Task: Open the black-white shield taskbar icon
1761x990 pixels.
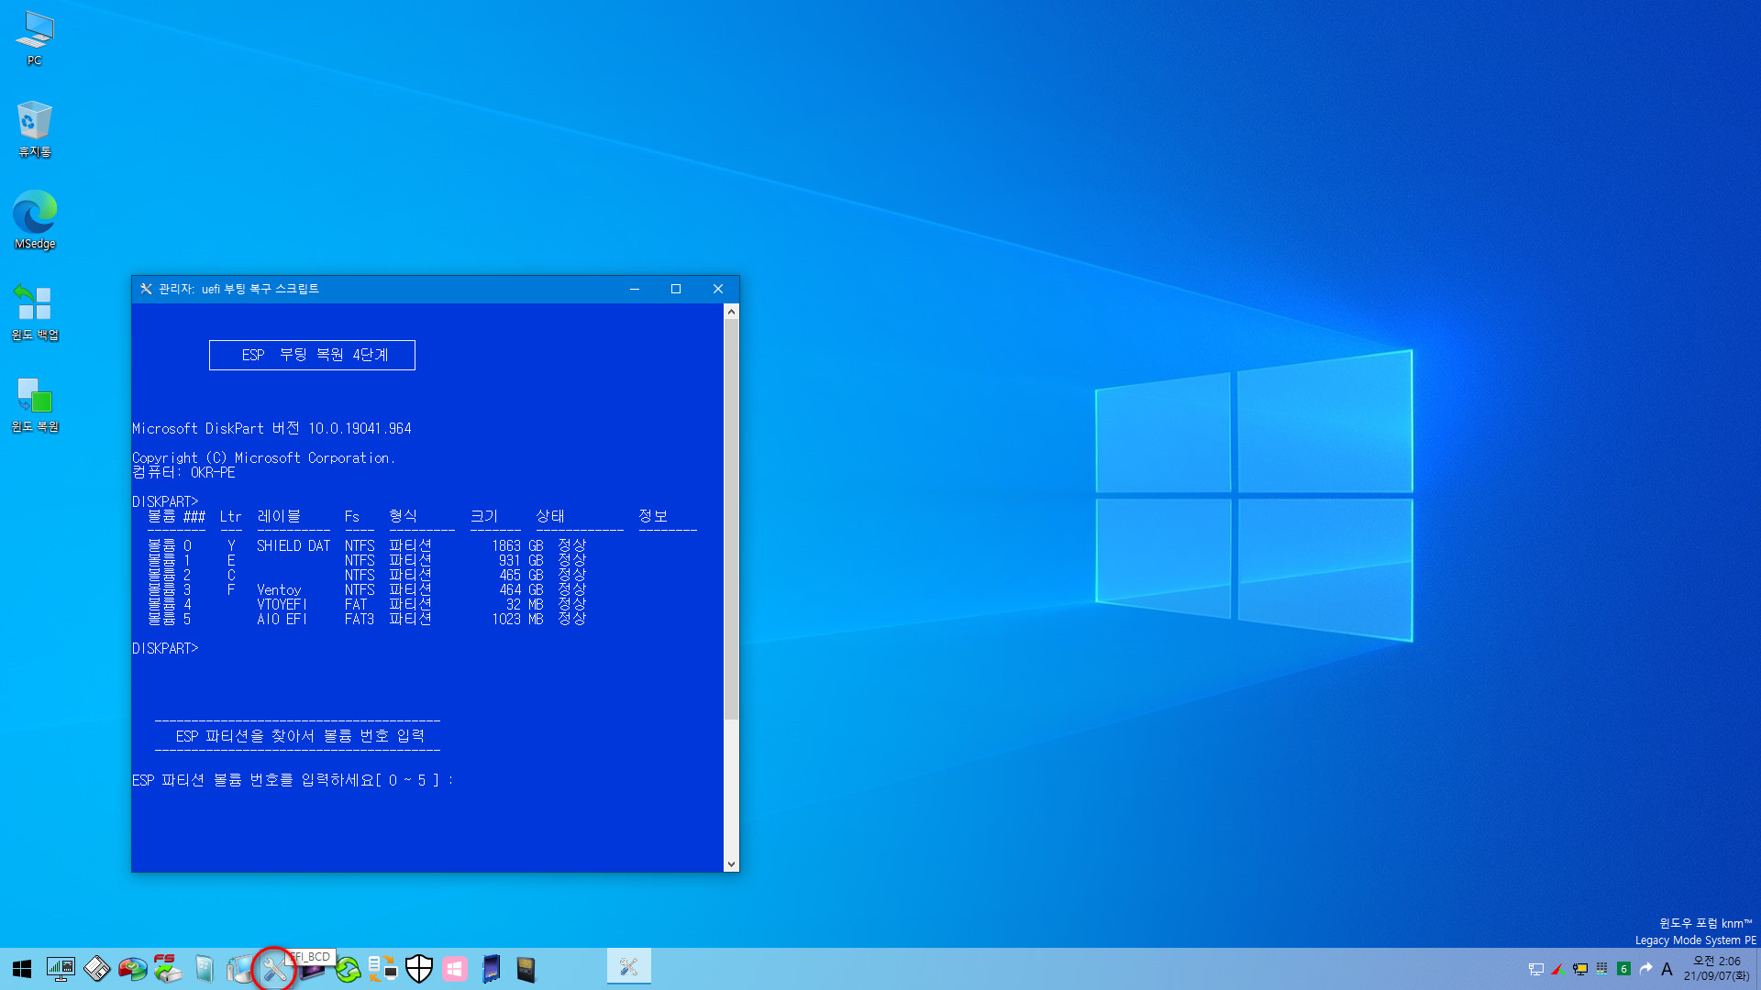Action: 419,969
